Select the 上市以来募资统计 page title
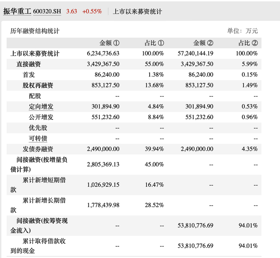This screenshot has height=258, width=280. point(137,12)
